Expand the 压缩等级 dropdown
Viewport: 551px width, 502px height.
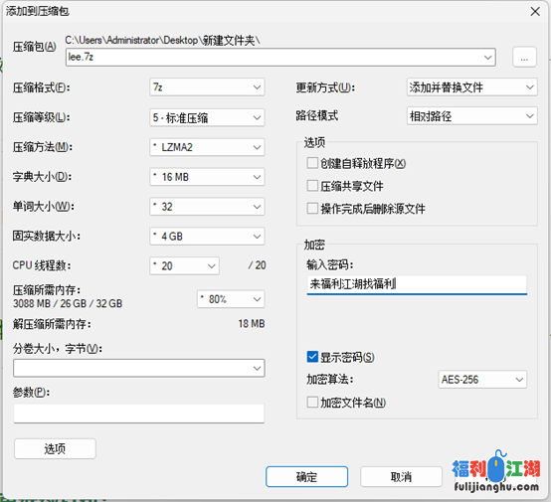[x=207, y=117]
